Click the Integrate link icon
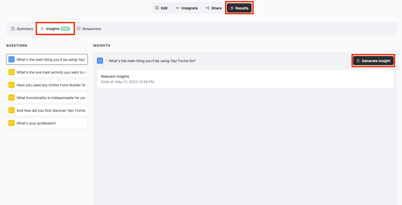Viewport: 402px width, 205px height. [178, 8]
